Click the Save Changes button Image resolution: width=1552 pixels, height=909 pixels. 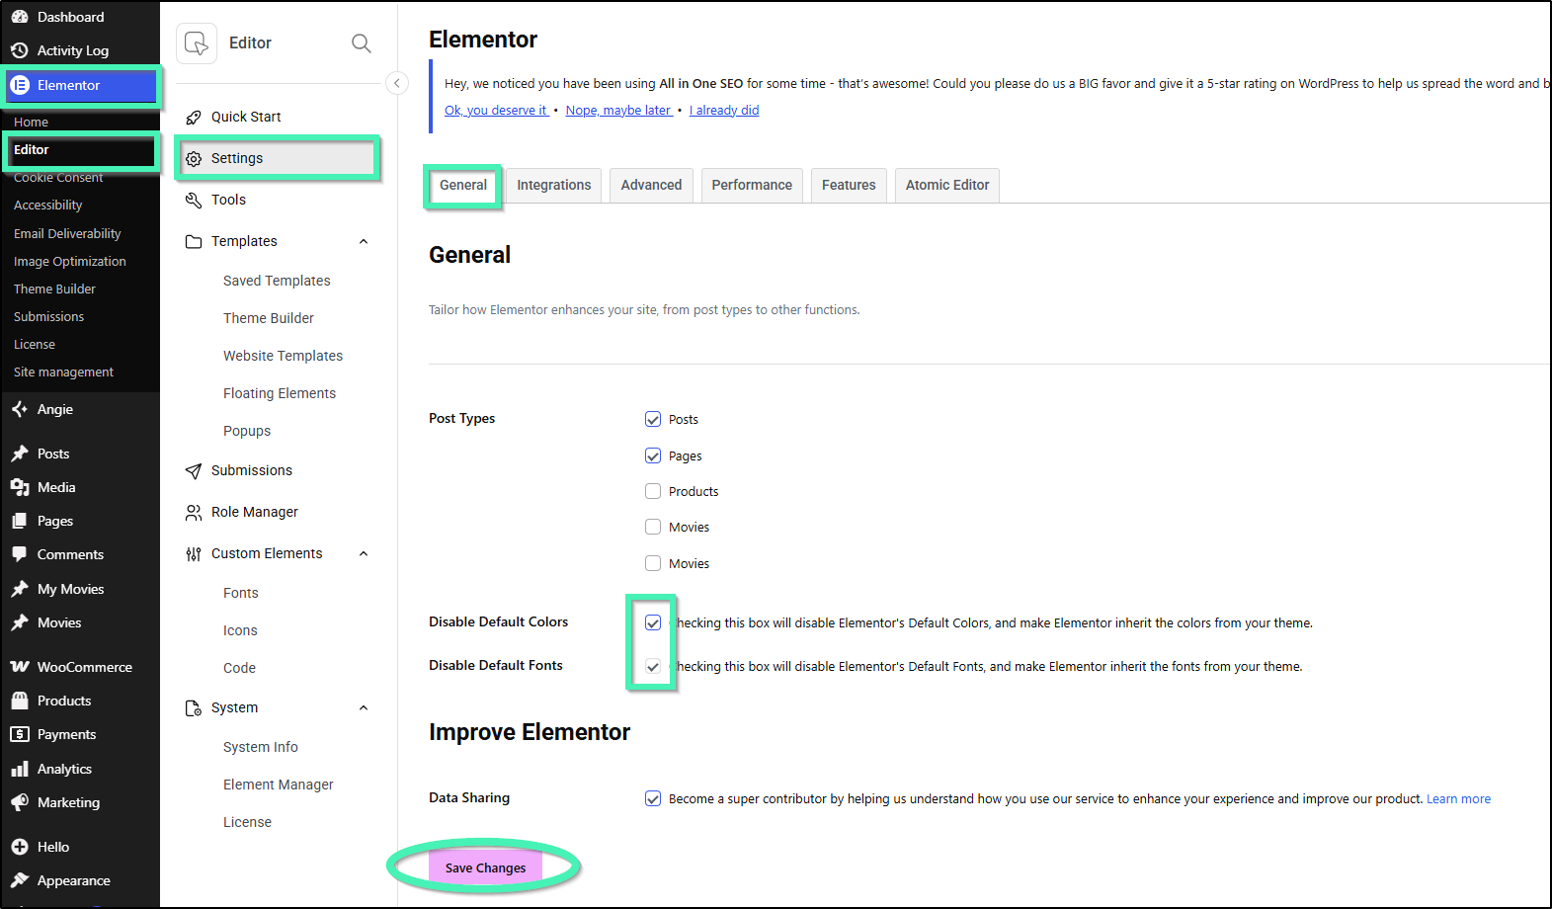[485, 868]
